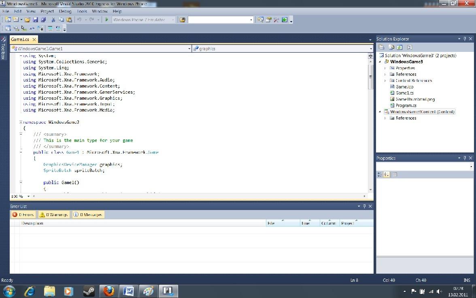The width and height of the screenshot is (476, 298).
Task: Open the Tools menu
Action: pos(82,11)
